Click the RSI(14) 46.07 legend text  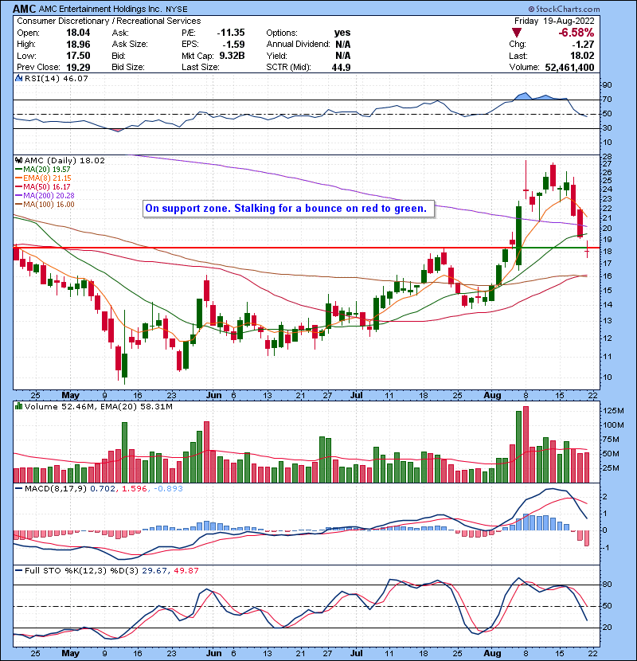coord(56,78)
